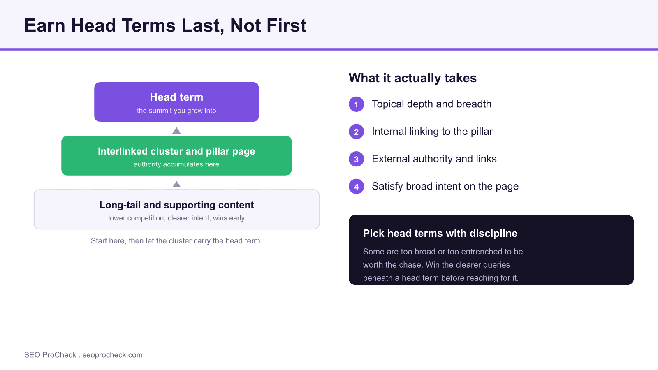Viewport: 658px width, 370px height.
Task: Click the 'Start here' caption under pyramid
Action: 176,241
